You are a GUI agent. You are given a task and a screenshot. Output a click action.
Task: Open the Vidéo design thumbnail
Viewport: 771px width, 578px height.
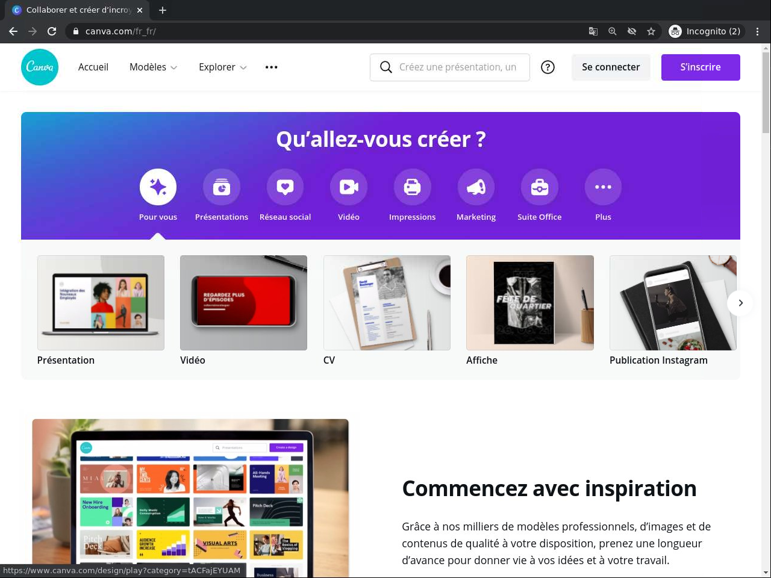[x=243, y=303]
